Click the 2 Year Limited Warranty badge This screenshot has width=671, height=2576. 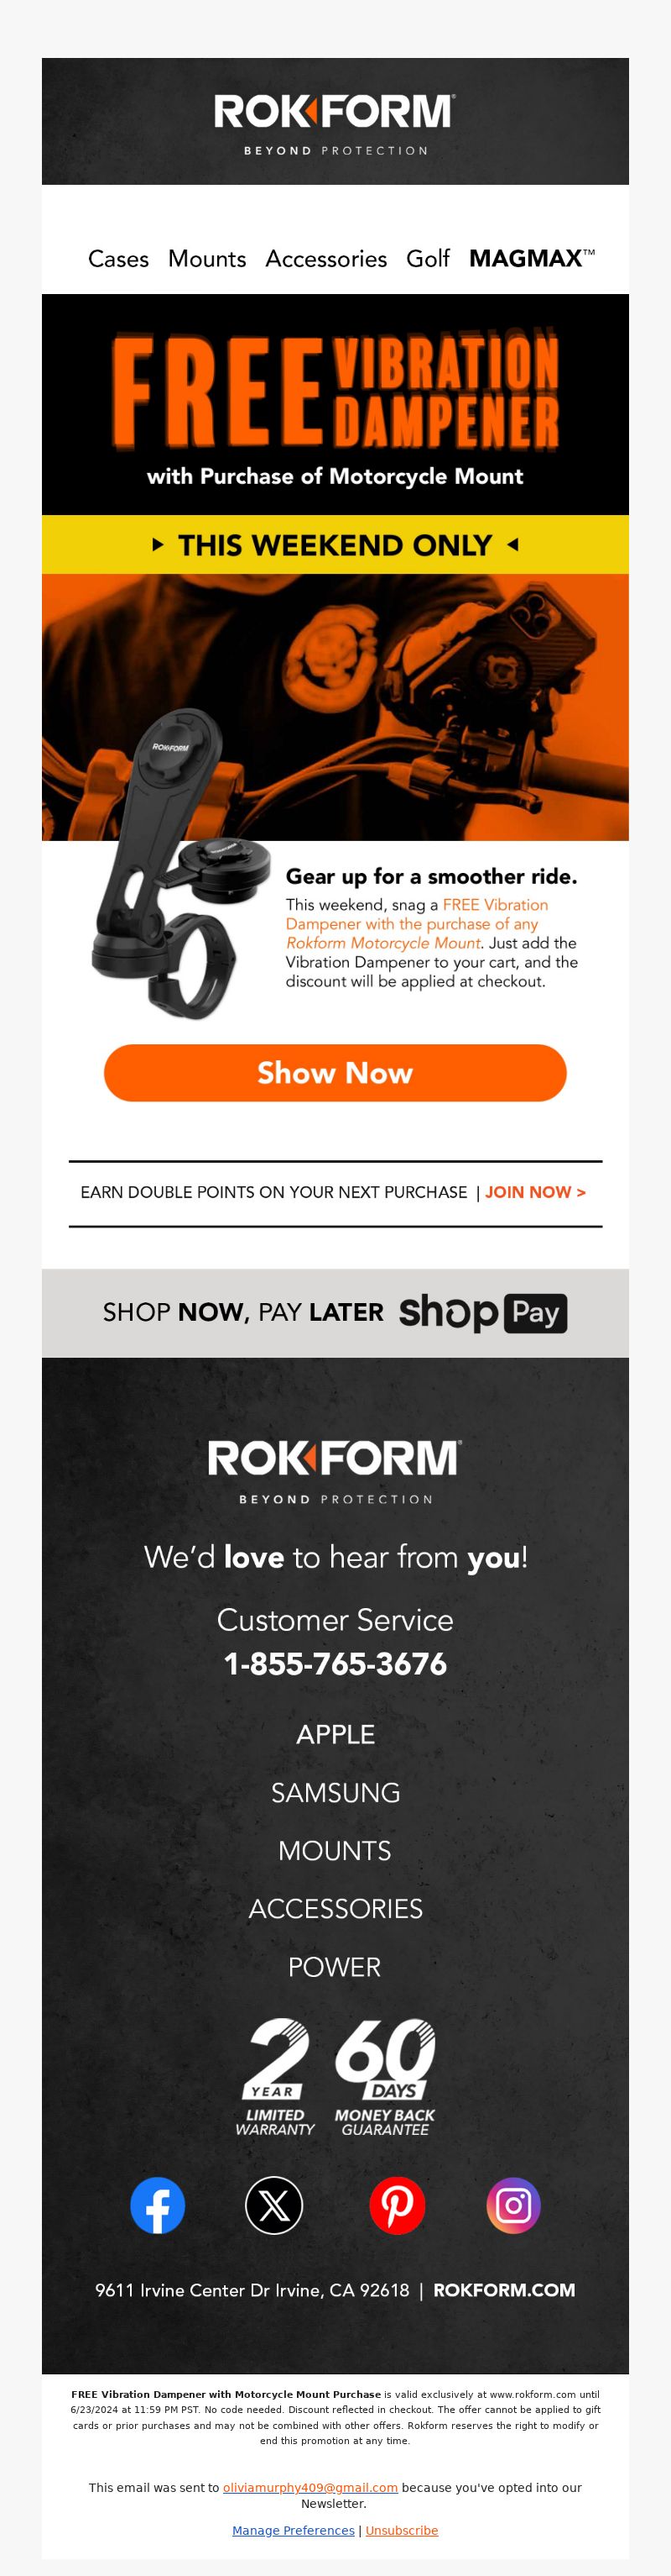tap(274, 2076)
